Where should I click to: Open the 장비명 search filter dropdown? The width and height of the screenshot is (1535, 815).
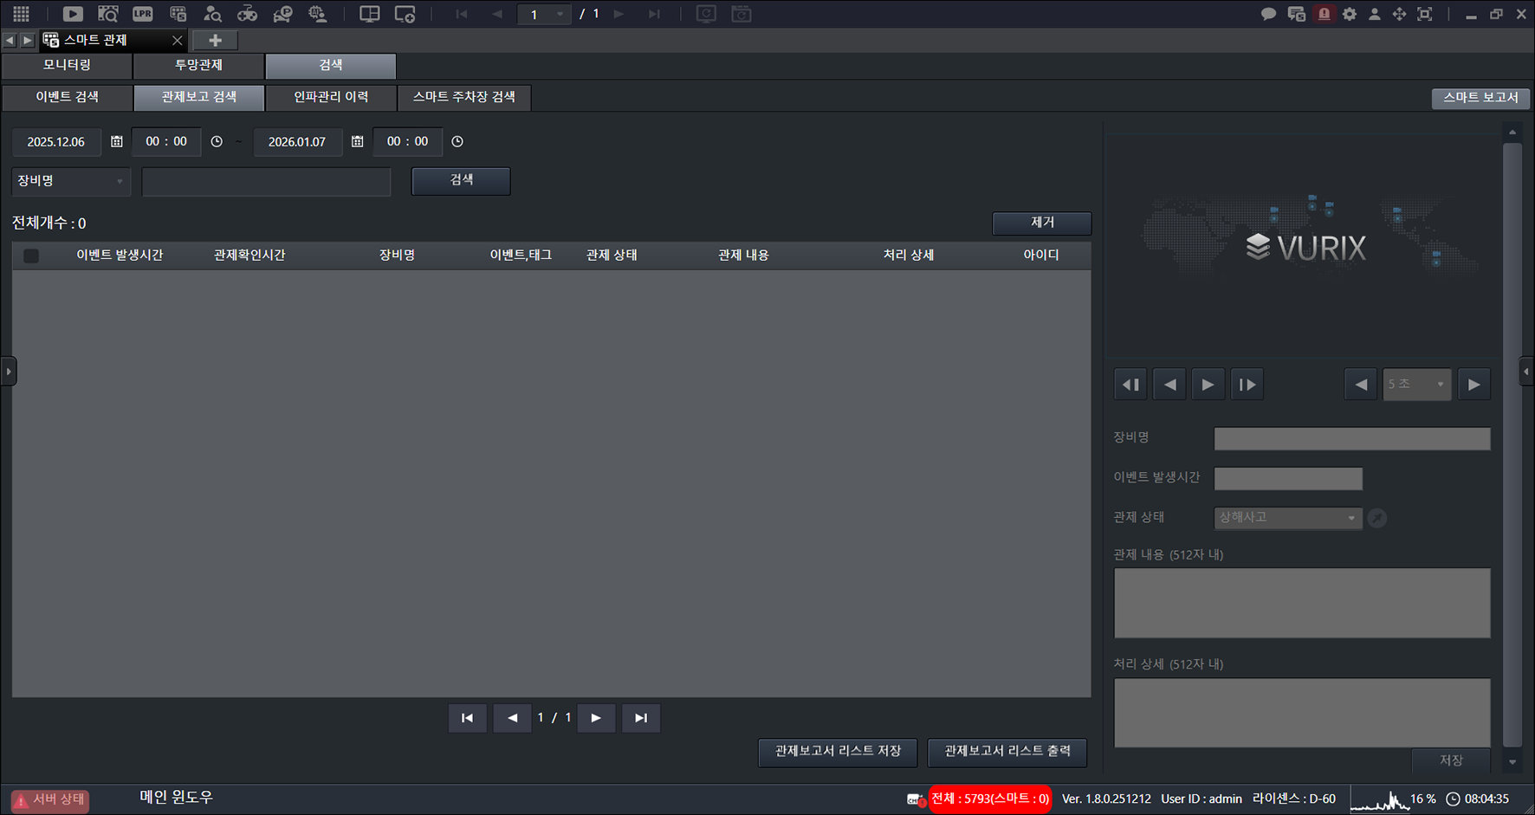pyautogui.click(x=71, y=181)
